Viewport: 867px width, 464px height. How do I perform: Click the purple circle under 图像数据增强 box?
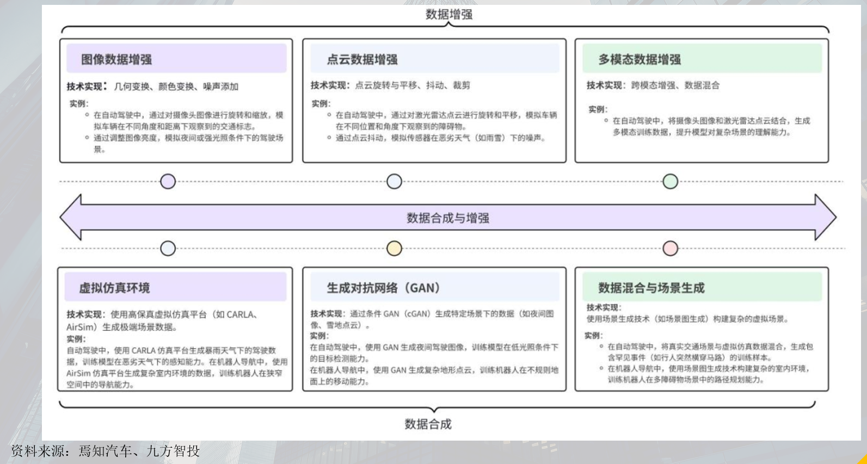pyautogui.click(x=168, y=182)
